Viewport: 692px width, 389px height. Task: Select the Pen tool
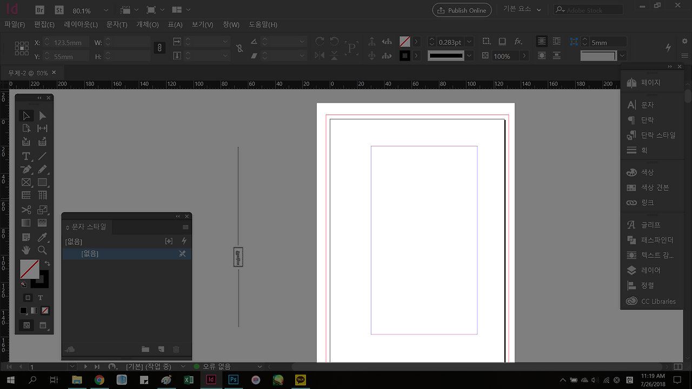click(26, 169)
